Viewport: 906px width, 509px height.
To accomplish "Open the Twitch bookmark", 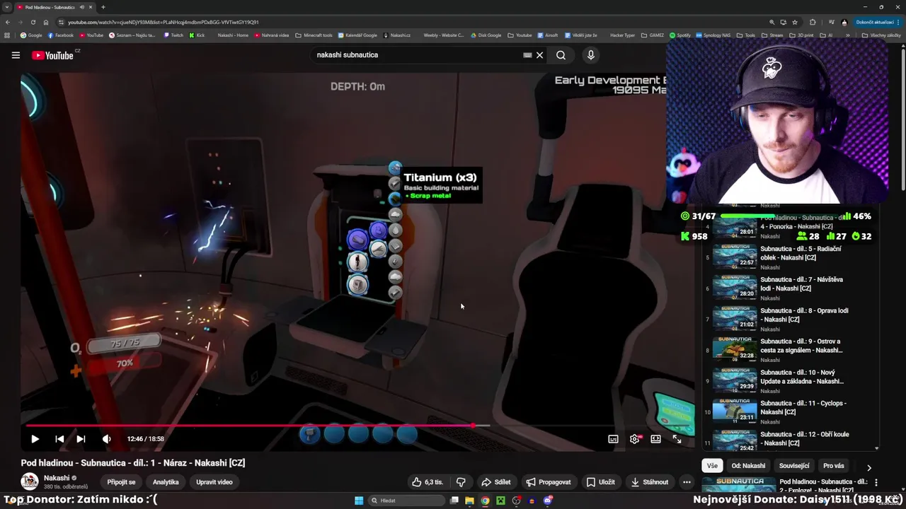I will pos(173,35).
